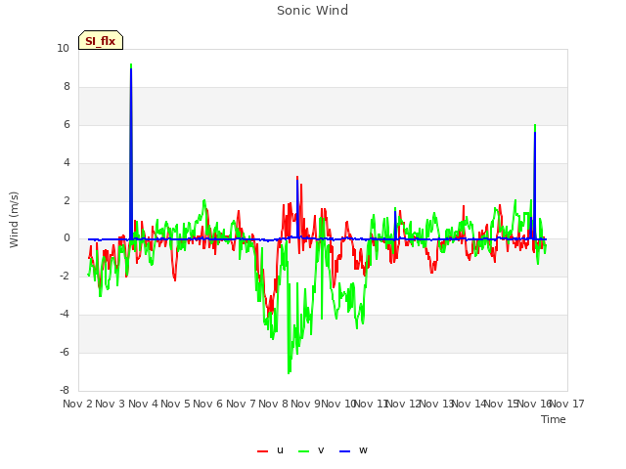Click the green v legend color marker

click(x=304, y=451)
